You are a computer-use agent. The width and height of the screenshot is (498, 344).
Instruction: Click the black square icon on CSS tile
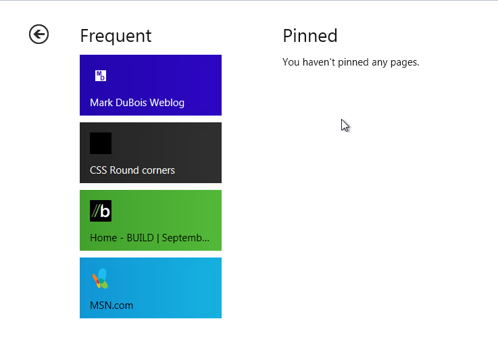pyautogui.click(x=101, y=143)
